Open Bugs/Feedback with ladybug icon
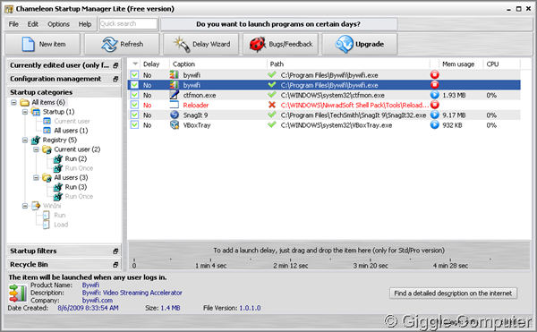The image size is (537, 332). click(x=280, y=44)
